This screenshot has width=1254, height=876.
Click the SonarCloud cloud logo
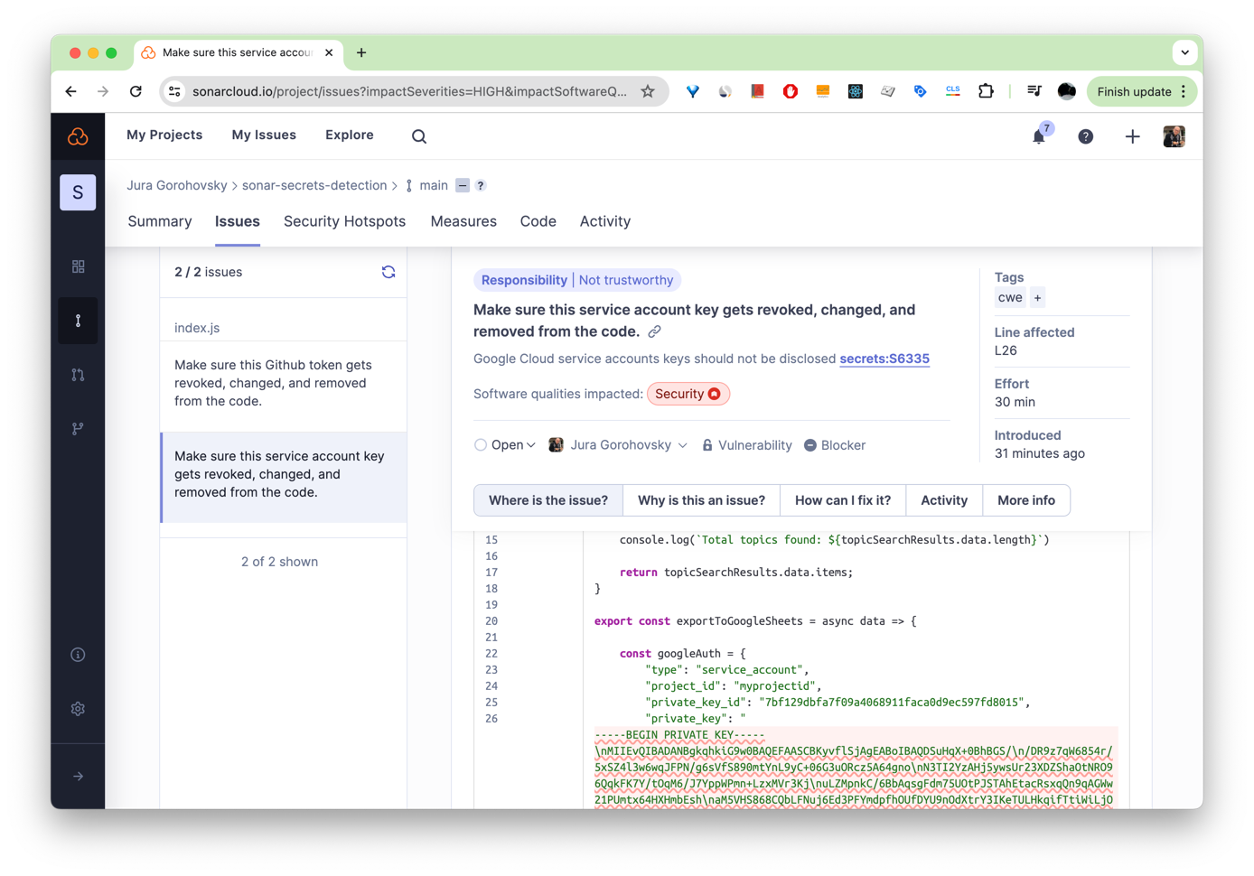tap(78, 135)
